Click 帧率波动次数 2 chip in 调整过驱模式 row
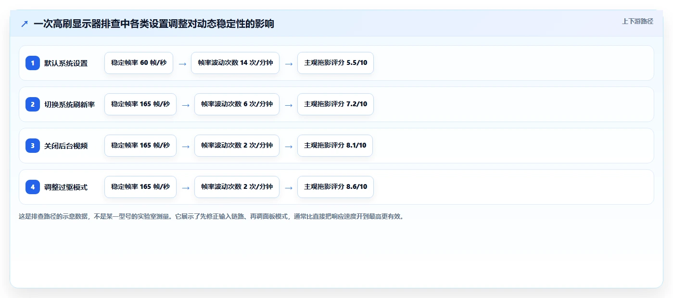Viewport: 673px width, 298px height. click(x=237, y=187)
